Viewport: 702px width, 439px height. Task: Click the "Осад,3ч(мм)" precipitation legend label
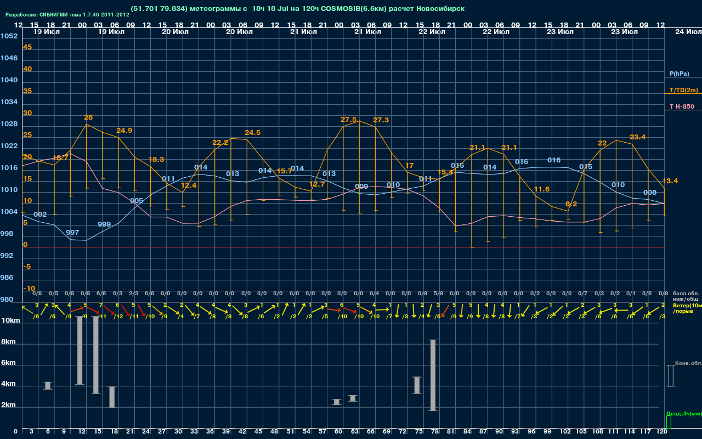coord(684,413)
